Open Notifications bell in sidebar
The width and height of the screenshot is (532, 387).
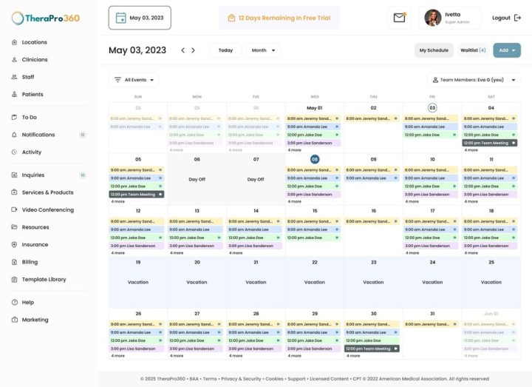coord(14,135)
